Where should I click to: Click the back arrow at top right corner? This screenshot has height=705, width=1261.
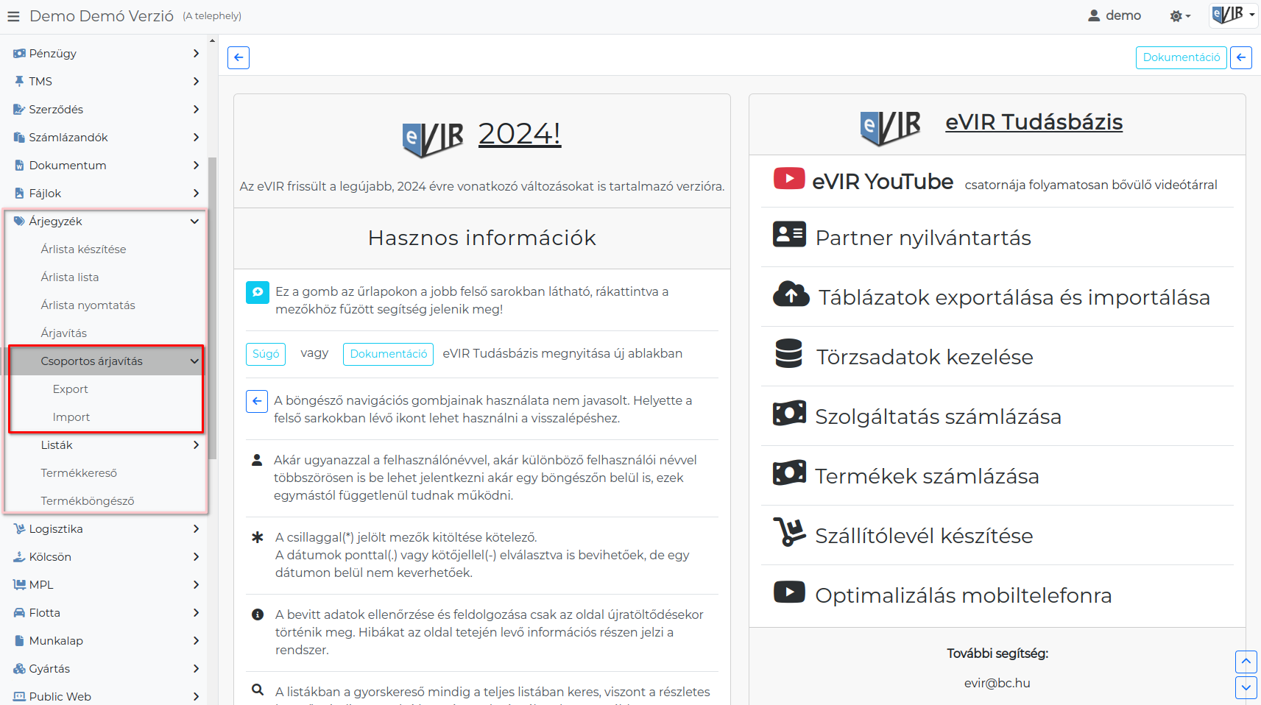tap(1241, 57)
